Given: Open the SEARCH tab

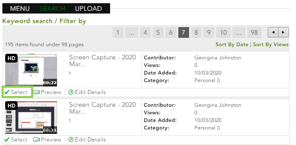Looking at the screenshot, I should point(52,8).
